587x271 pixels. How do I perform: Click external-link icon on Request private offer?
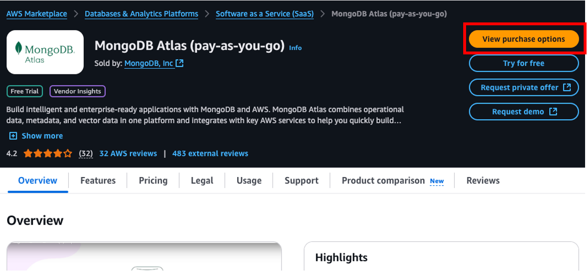coord(567,87)
